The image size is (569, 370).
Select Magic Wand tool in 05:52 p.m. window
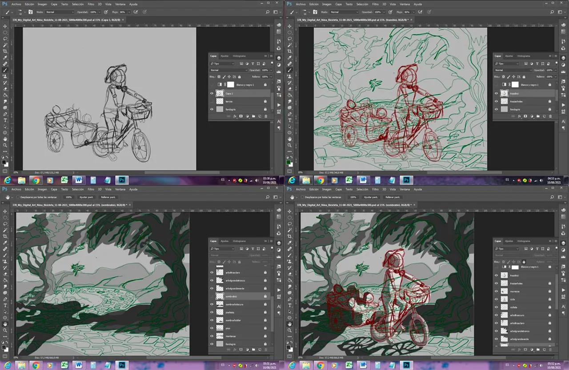[290, 231]
